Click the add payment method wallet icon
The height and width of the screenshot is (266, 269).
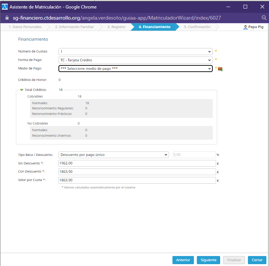click(x=220, y=69)
